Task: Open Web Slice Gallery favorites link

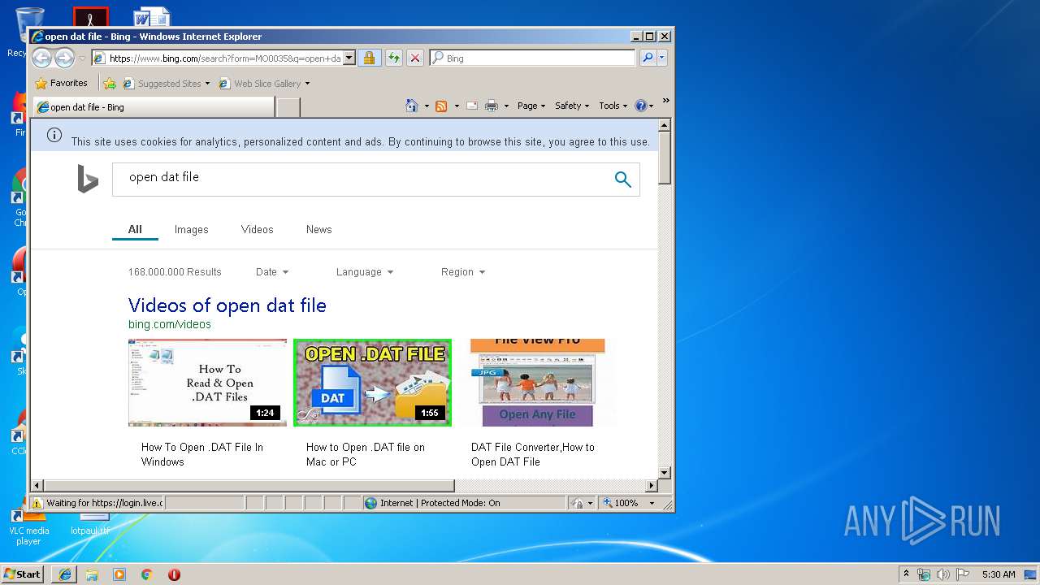Action: click(263, 83)
